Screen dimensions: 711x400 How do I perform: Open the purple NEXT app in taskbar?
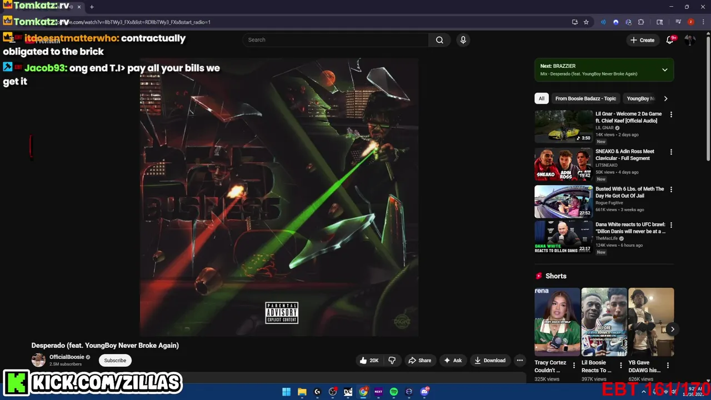pyautogui.click(x=378, y=392)
